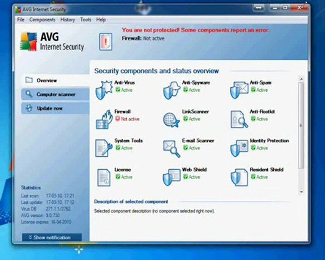Select the License label
Image resolution: width=325 pixels, height=260 pixels.
click(123, 170)
